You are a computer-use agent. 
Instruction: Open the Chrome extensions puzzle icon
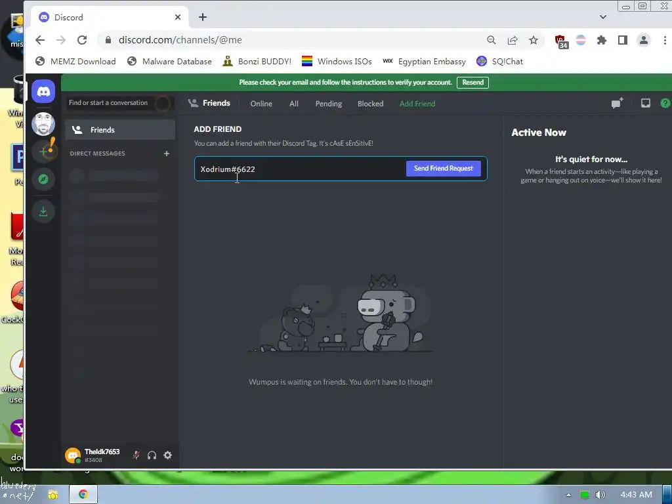(602, 40)
